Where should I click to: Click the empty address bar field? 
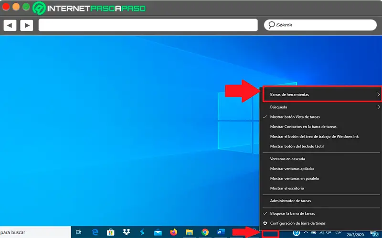pyautogui.click(x=148, y=25)
